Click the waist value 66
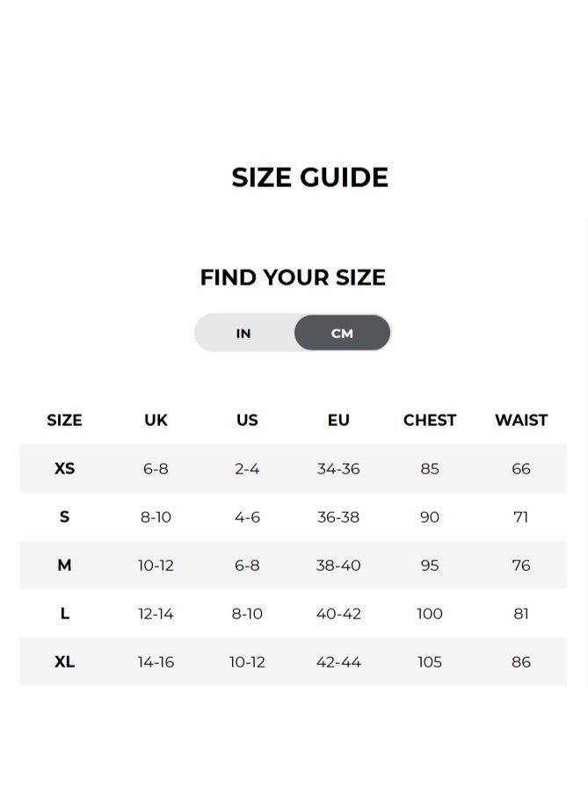Screen dimensions: 588x801 click(521, 469)
